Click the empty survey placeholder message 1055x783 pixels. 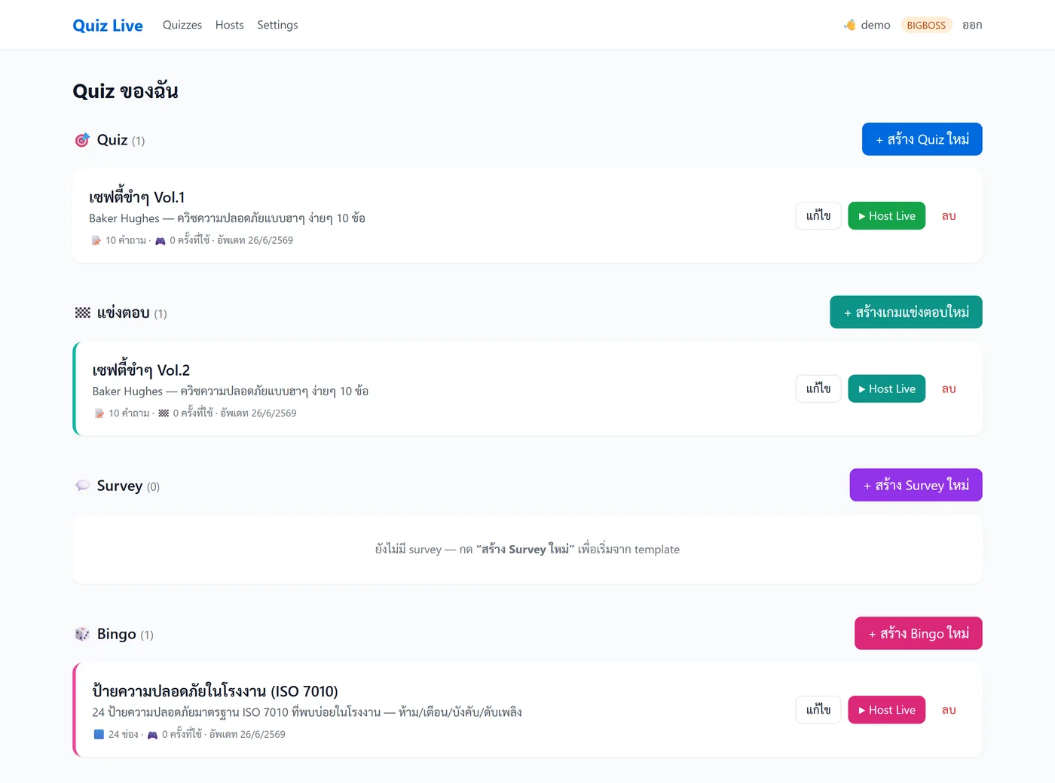[527, 550]
